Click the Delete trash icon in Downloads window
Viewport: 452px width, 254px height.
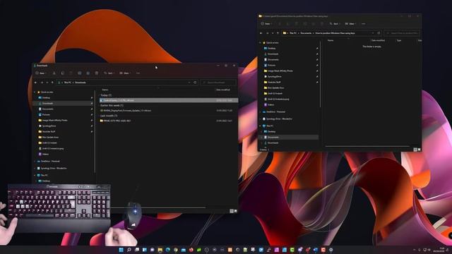pos(97,73)
